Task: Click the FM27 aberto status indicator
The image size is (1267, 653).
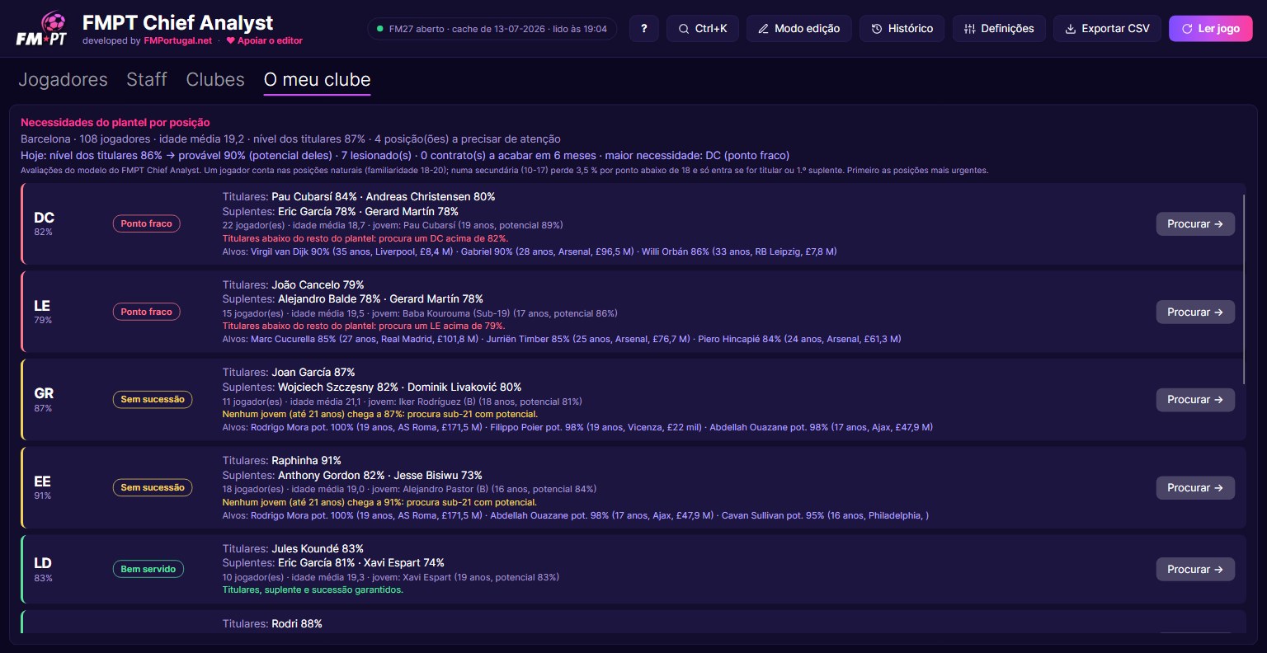Action: (492, 28)
